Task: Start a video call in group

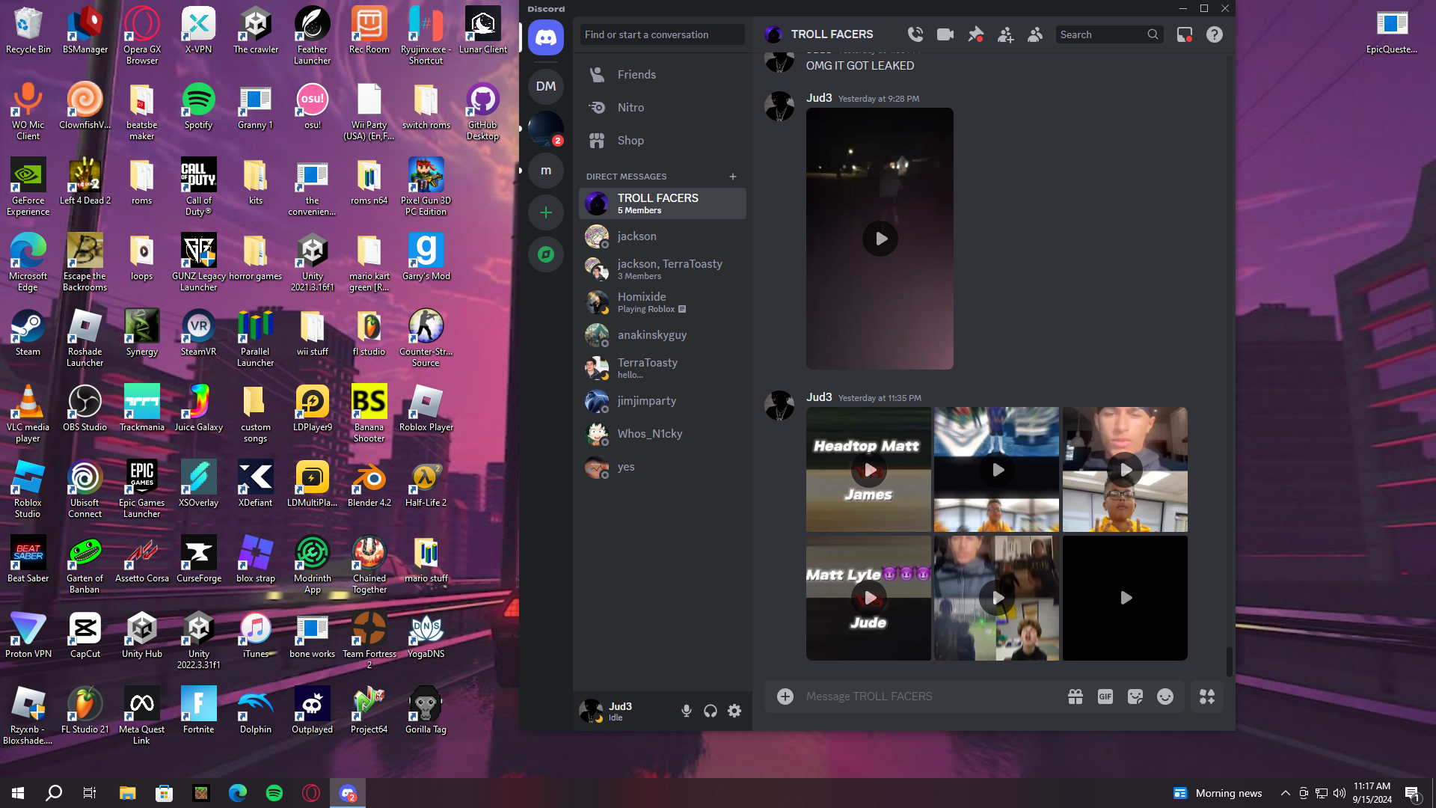Action: click(x=945, y=34)
